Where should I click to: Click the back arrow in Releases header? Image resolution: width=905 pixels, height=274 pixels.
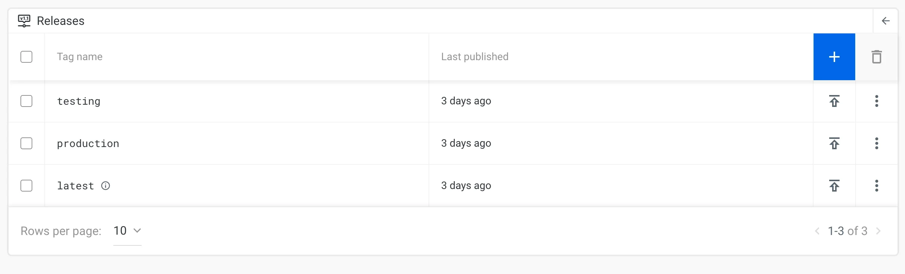click(886, 21)
